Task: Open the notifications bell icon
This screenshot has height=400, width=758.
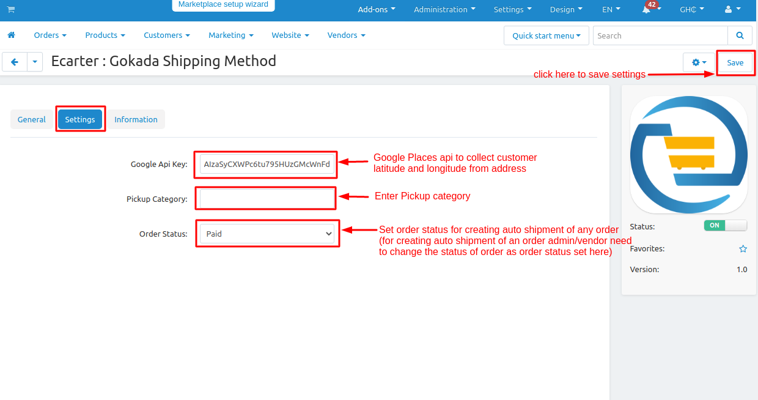Action: point(646,9)
